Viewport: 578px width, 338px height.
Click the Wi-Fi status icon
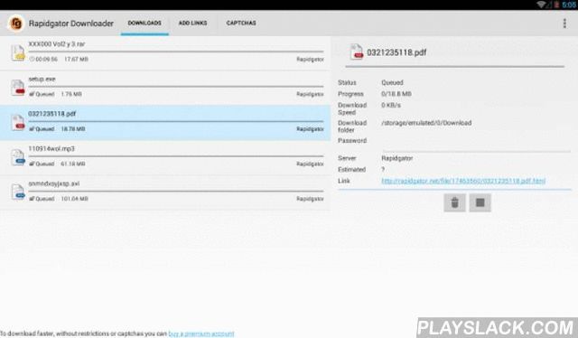point(542,5)
